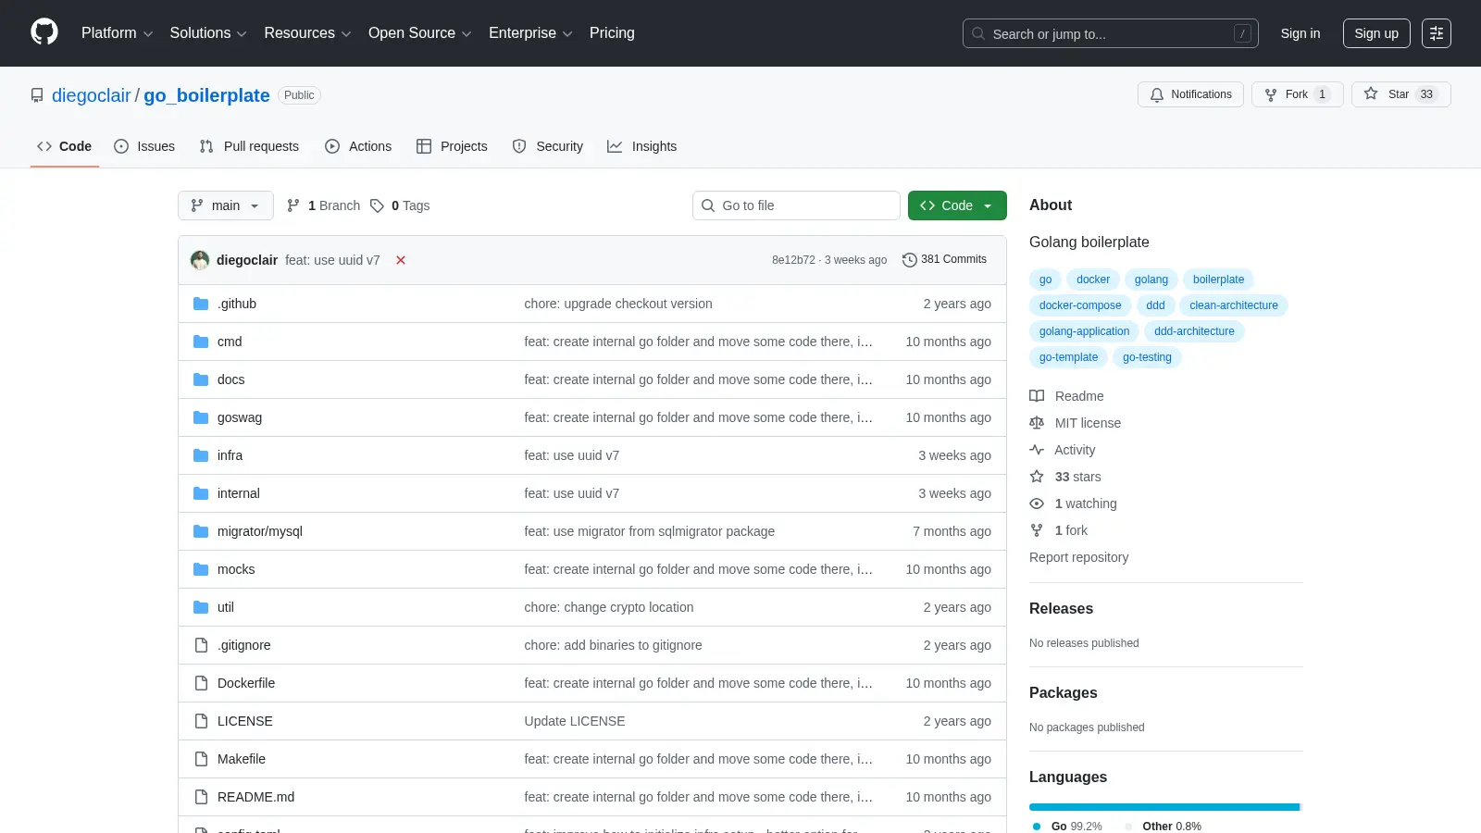Click the scales icon beside MIT license
This screenshot has height=833, width=1481.
[1037, 423]
